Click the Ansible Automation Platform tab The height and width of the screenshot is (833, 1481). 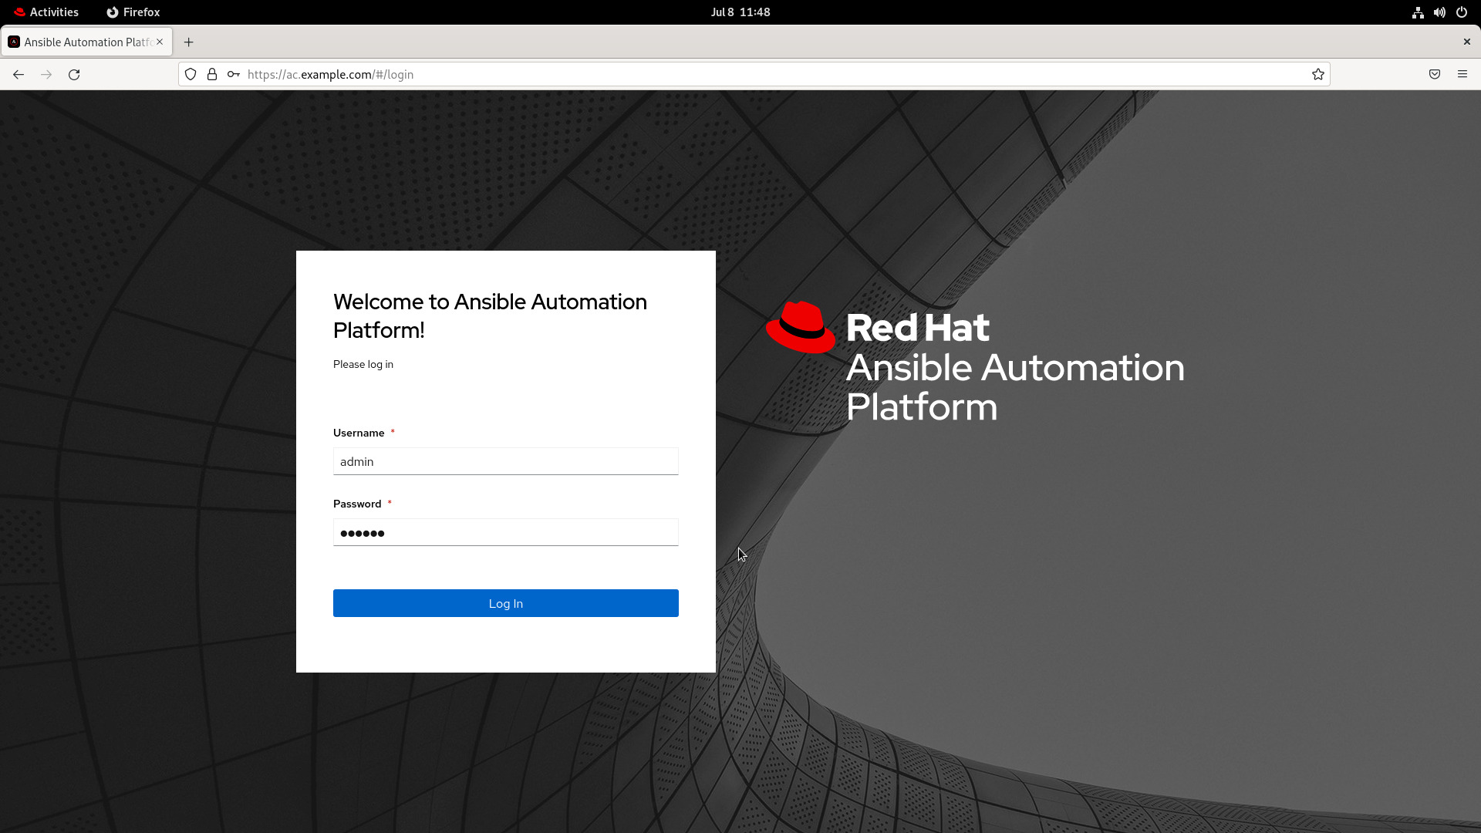point(86,42)
